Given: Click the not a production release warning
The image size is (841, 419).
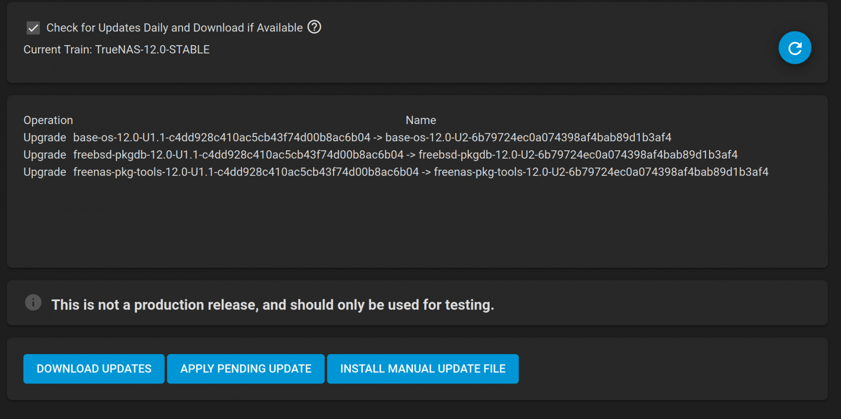Looking at the screenshot, I should point(272,305).
